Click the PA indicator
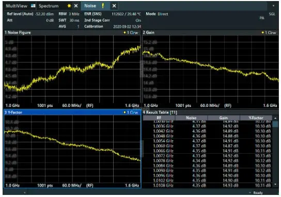This screenshot has height=197, width=281. 262,18
